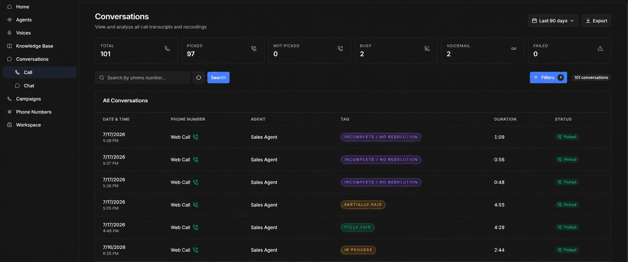Click the Partially Paid tag
628x262 pixels.
[363, 205]
